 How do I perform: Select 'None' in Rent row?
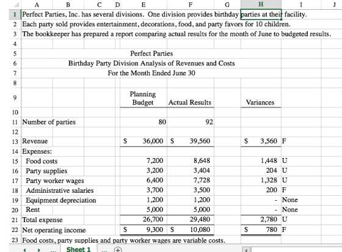click(x=290, y=210)
